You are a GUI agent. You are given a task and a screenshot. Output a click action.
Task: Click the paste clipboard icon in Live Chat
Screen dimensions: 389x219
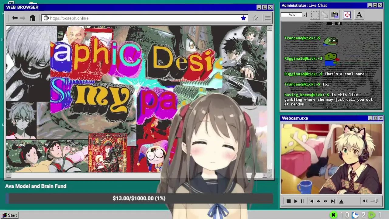[335, 15]
